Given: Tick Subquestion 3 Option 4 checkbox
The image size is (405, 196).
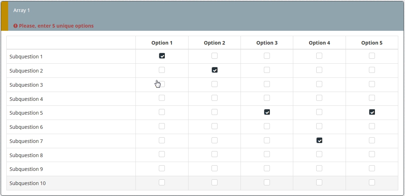Looking at the screenshot, I should [x=319, y=84].
